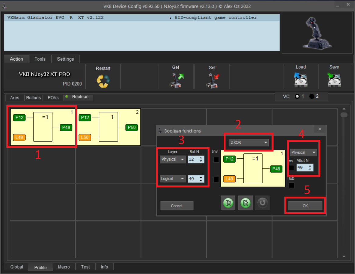The height and width of the screenshot is (274, 355).
Task: Open the Buttons tab
Action: pyautogui.click(x=34, y=98)
